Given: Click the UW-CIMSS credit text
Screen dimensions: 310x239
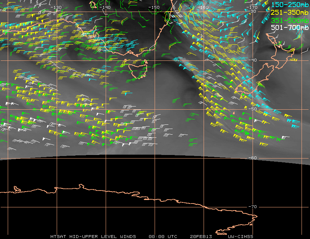Looking at the screenshot, I should click(240, 237).
